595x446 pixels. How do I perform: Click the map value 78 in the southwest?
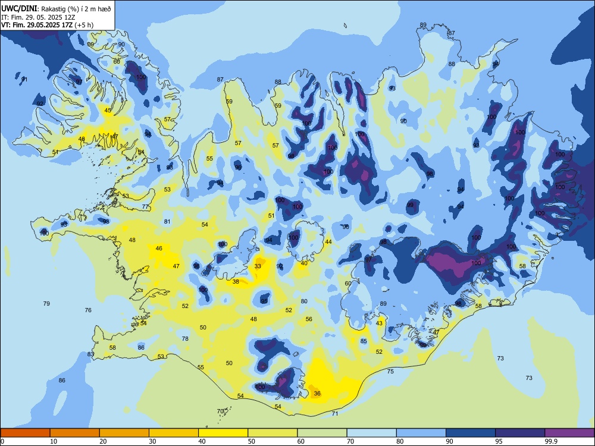coord(185,339)
